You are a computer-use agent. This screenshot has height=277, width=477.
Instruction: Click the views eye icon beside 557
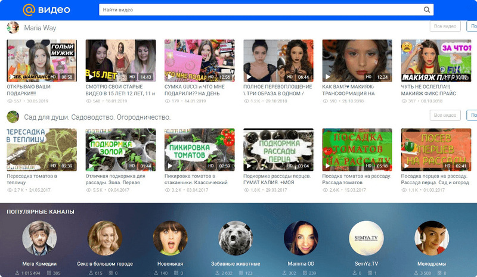[10, 101]
